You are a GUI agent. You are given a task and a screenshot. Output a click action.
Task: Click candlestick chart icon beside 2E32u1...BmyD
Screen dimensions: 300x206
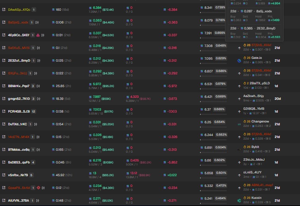coord(39,60)
